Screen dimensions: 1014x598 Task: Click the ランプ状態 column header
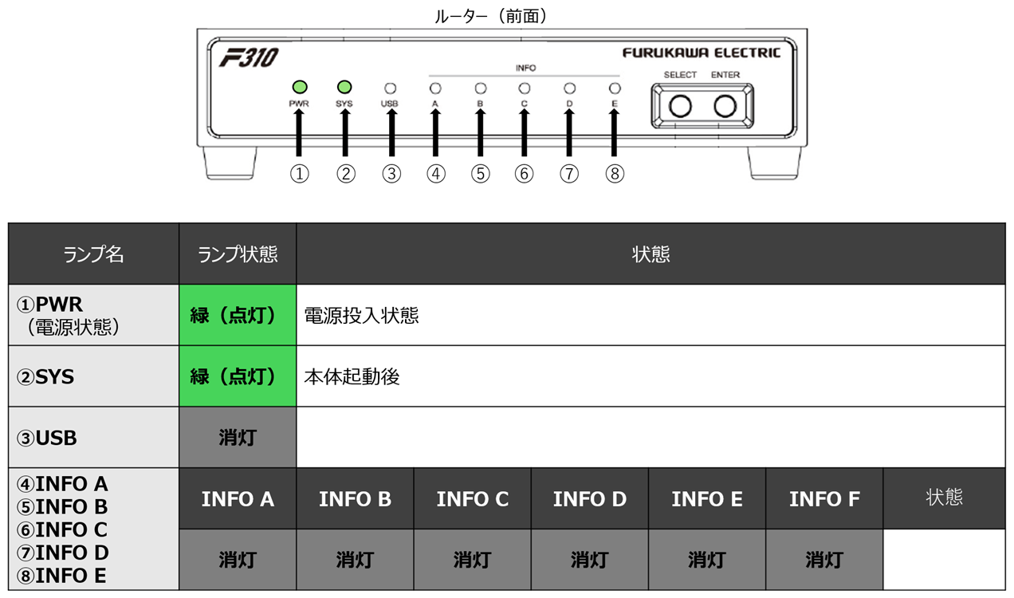pyautogui.click(x=238, y=254)
